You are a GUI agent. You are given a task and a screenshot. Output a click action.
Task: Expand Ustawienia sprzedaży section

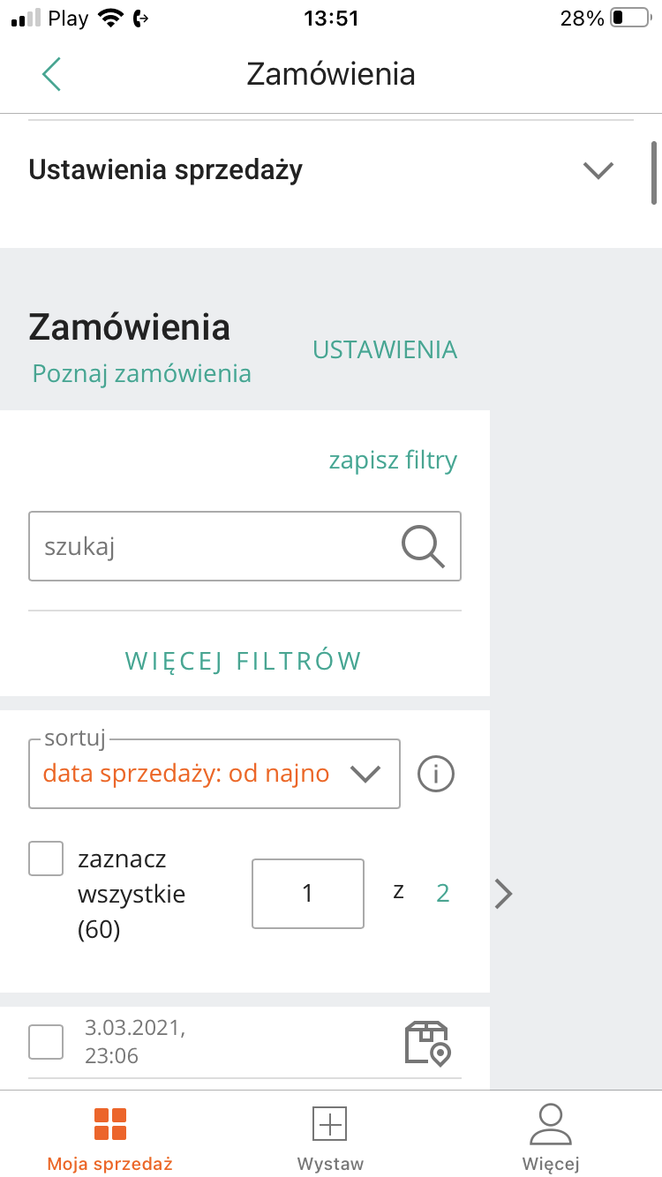point(598,169)
